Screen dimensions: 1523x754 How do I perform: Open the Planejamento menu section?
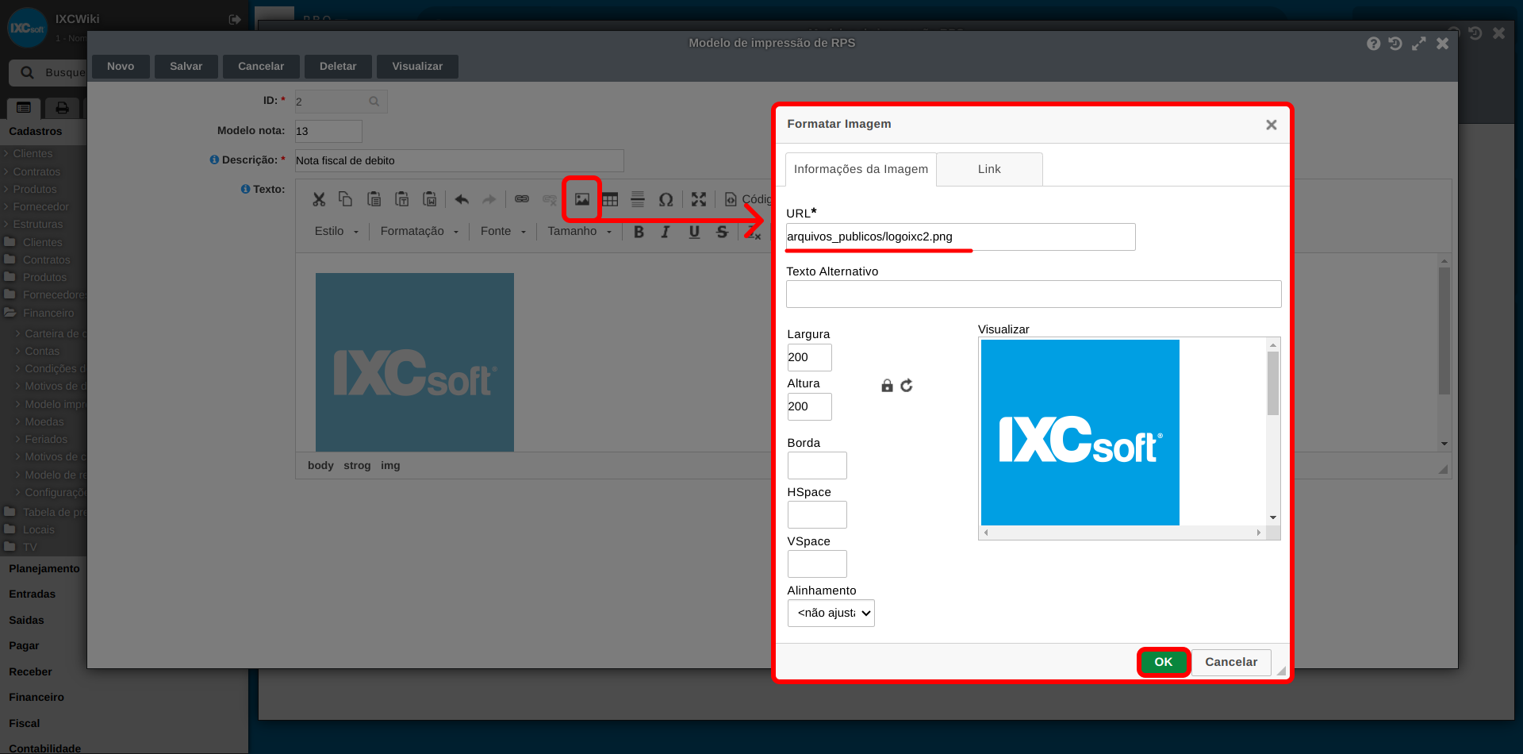(x=44, y=568)
